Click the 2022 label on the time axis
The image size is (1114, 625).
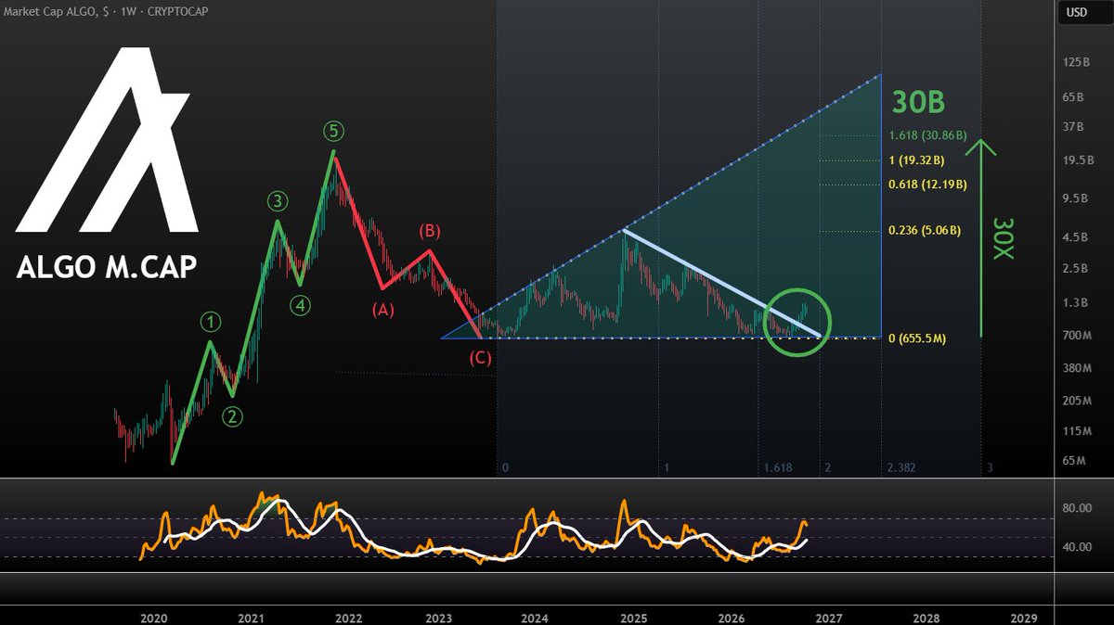348,618
